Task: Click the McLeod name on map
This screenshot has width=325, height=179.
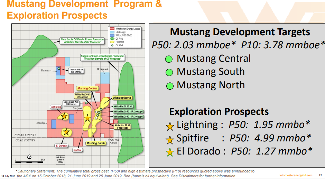Action: (77, 108)
